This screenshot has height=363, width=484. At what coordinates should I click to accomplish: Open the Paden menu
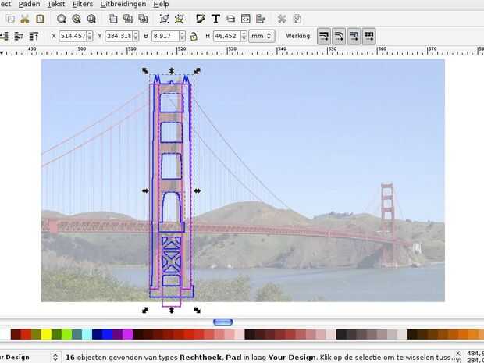tap(30, 5)
